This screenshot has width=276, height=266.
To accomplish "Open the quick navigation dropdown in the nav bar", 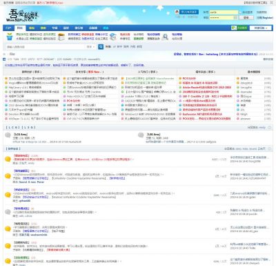I will [x=261, y=28].
